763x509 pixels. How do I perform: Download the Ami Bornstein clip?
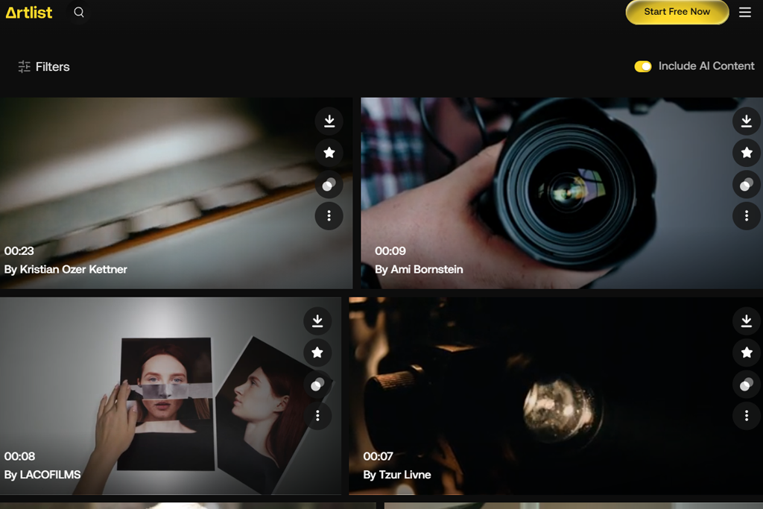(747, 121)
